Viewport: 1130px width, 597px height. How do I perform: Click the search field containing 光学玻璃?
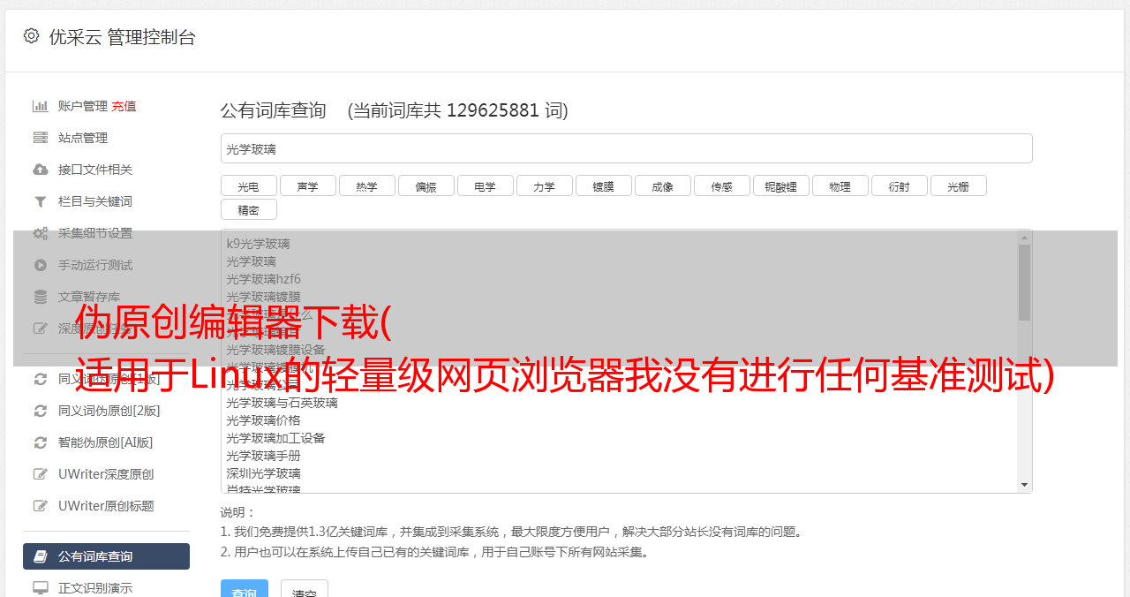[x=626, y=148]
